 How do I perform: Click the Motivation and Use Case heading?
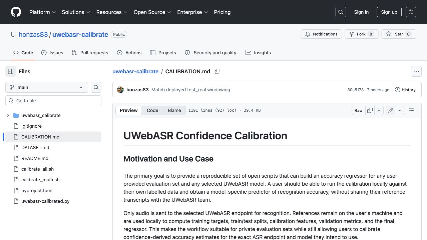(168, 159)
